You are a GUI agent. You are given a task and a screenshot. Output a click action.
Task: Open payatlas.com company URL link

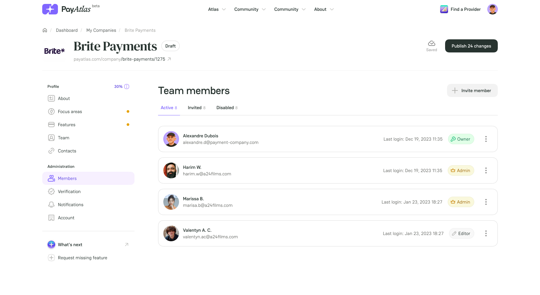[119, 59]
